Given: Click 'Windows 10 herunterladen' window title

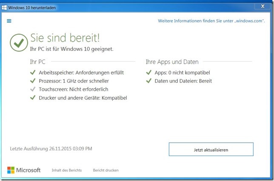Looking at the screenshot, I should coord(32,8).
